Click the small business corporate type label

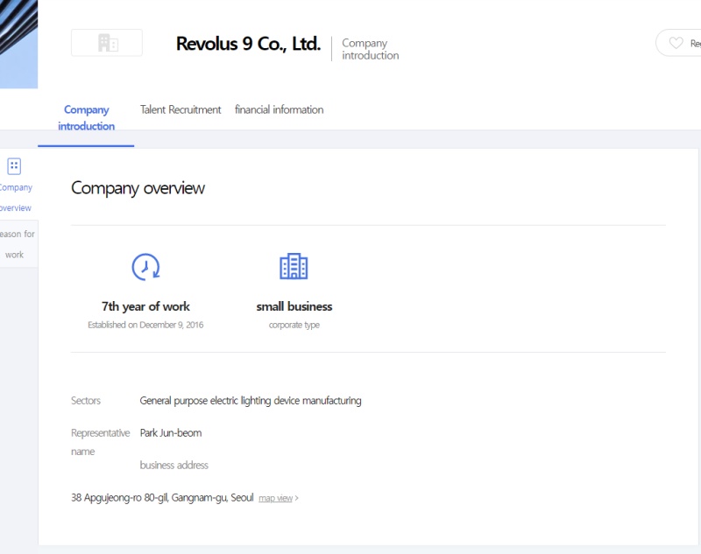click(294, 306)
